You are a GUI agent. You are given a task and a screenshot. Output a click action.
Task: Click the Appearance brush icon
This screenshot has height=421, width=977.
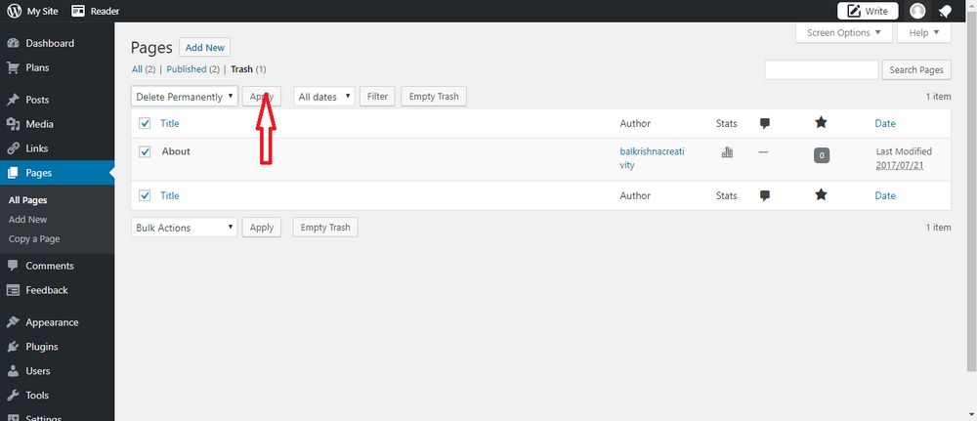pyautogui.click(x=13, y=322)
